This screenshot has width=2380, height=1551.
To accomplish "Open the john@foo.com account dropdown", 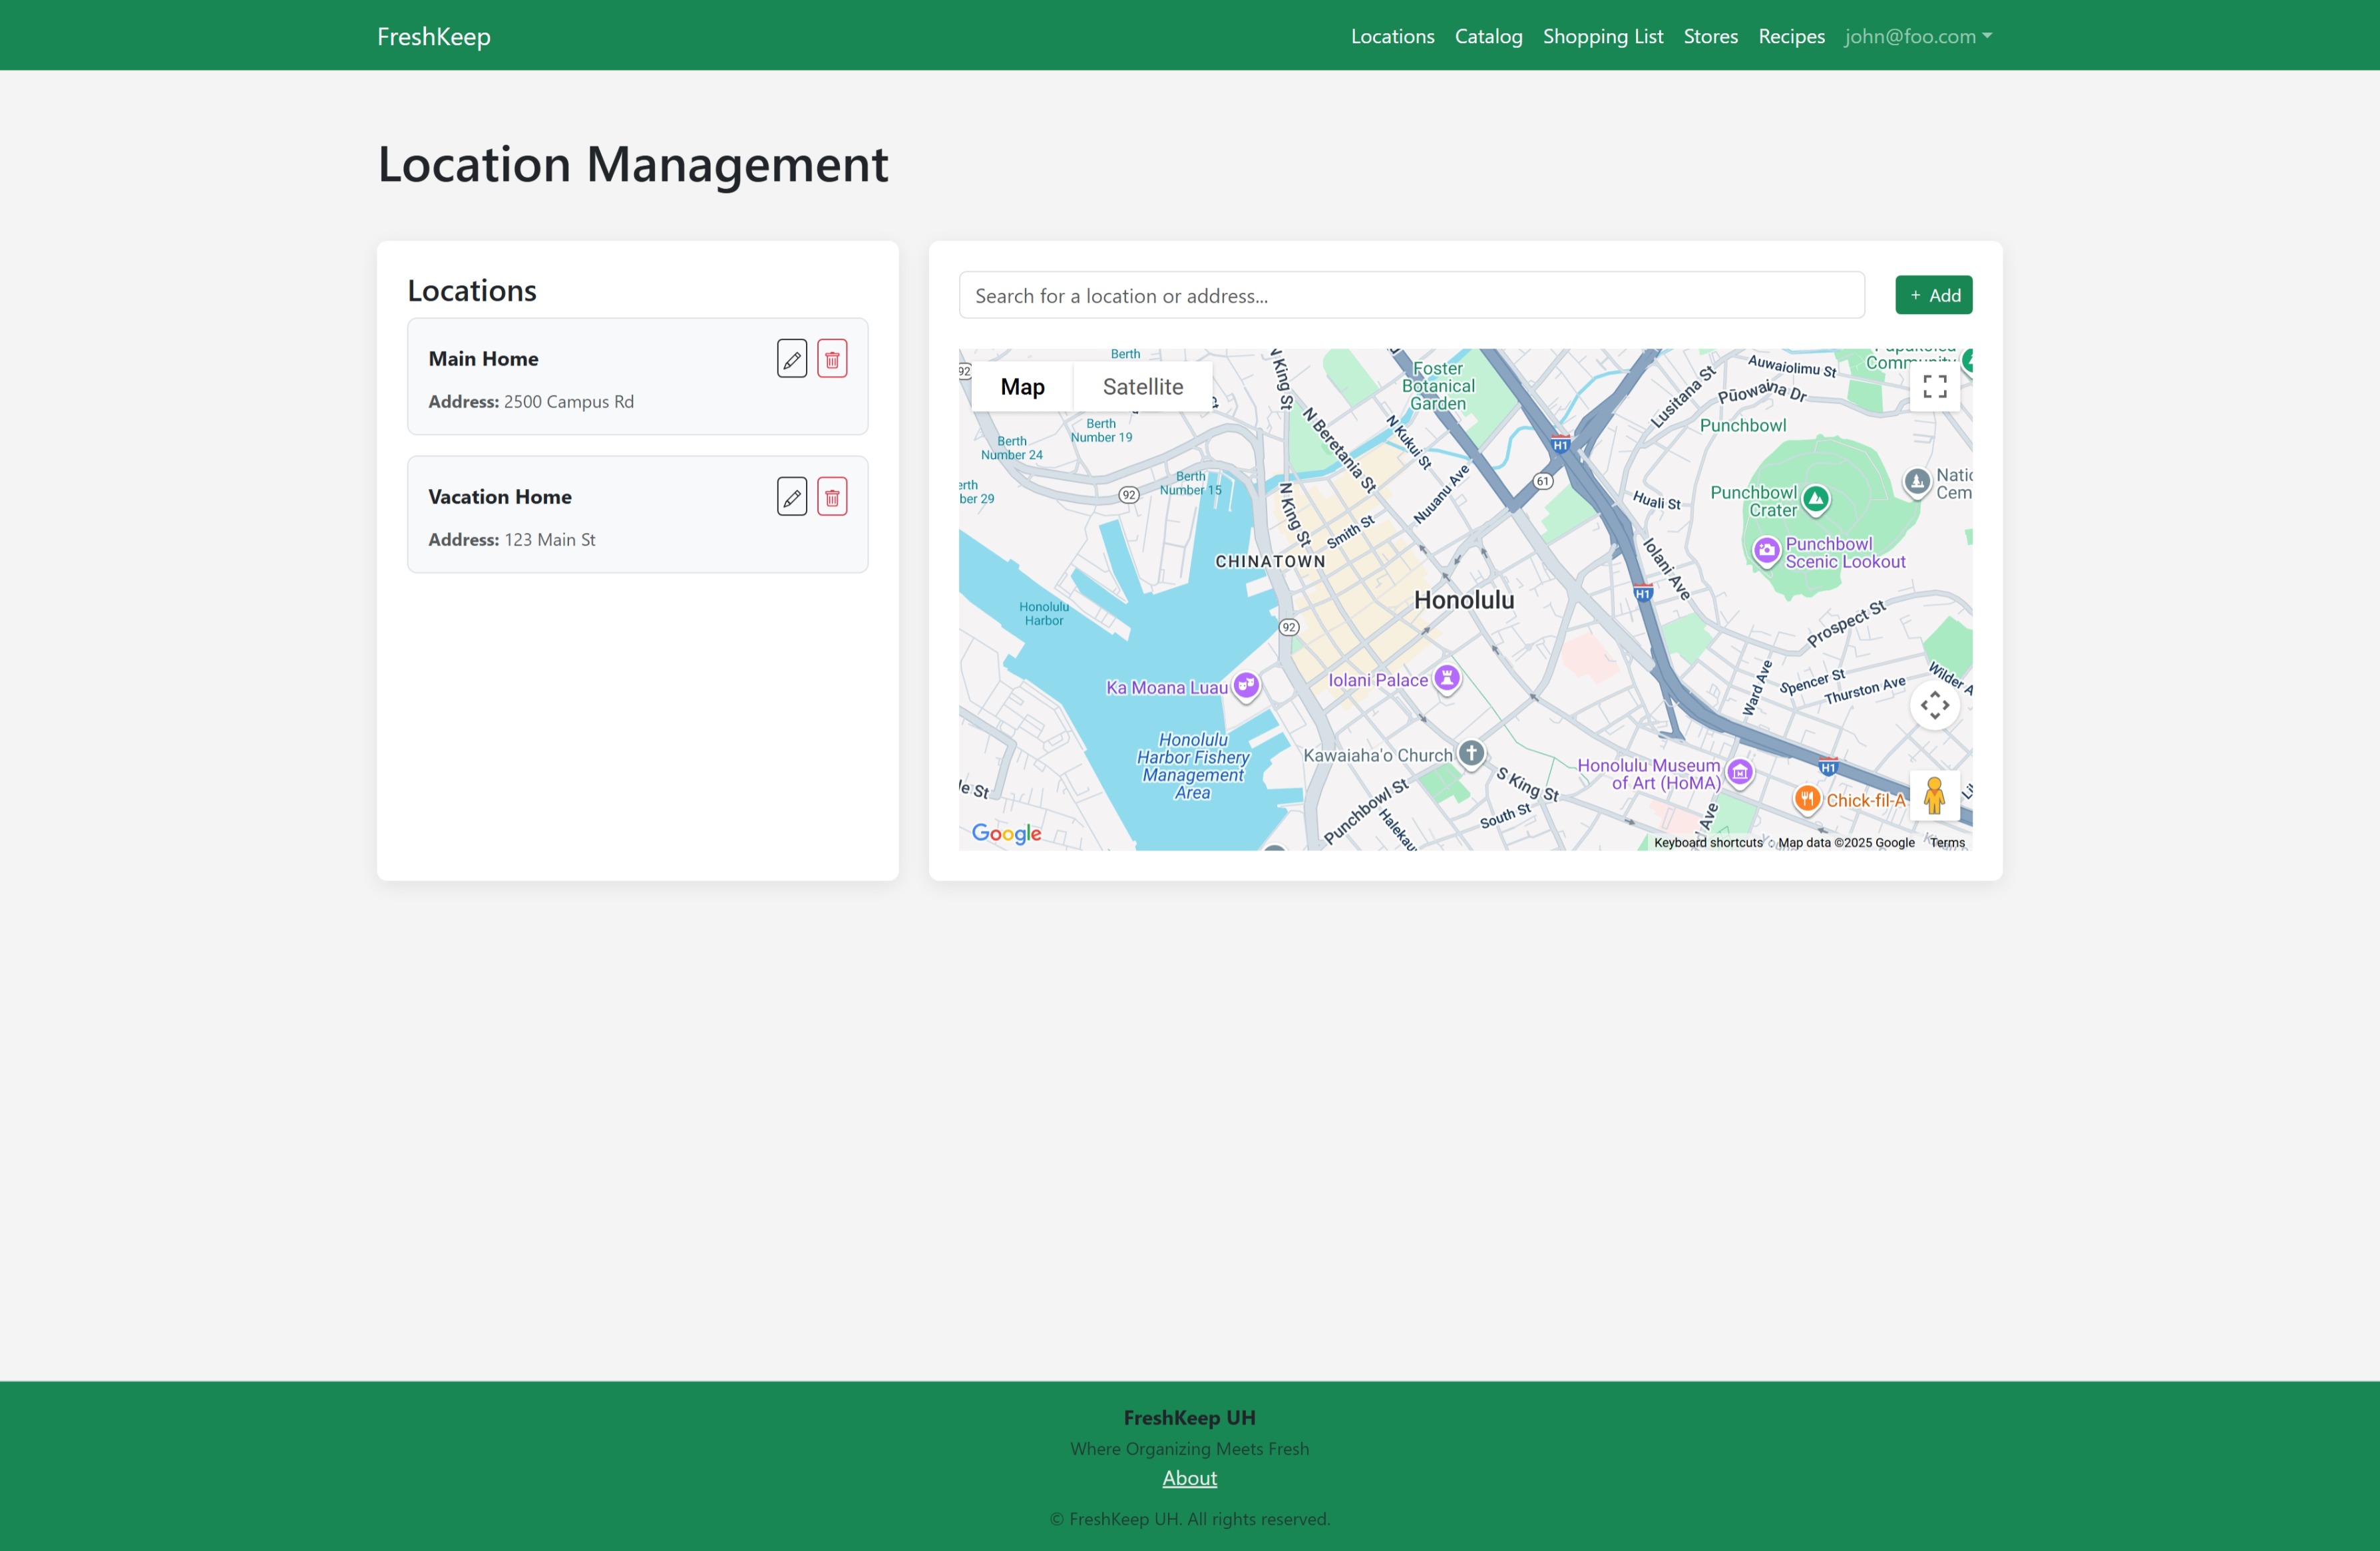I will click(1917, 36).
